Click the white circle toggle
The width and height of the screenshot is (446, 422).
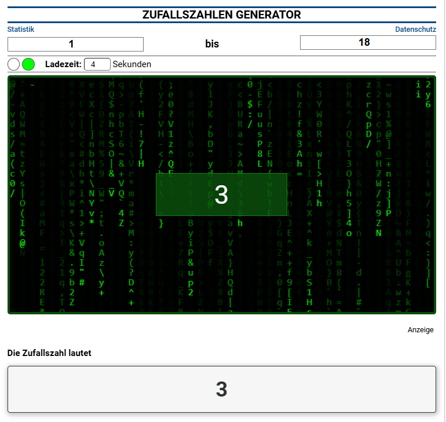tap(14, 64)
